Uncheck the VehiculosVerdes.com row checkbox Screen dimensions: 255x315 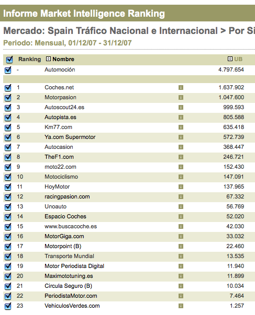click(x=8, y=306)
